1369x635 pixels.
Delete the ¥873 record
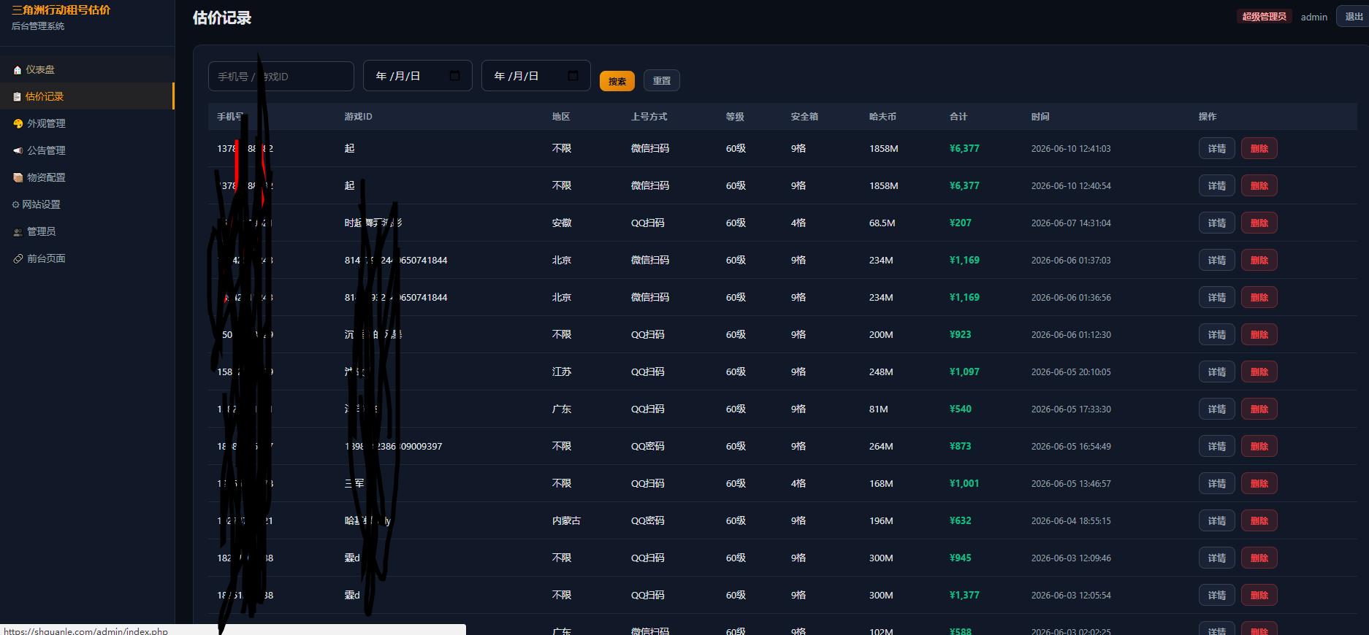pos(1259,446)
